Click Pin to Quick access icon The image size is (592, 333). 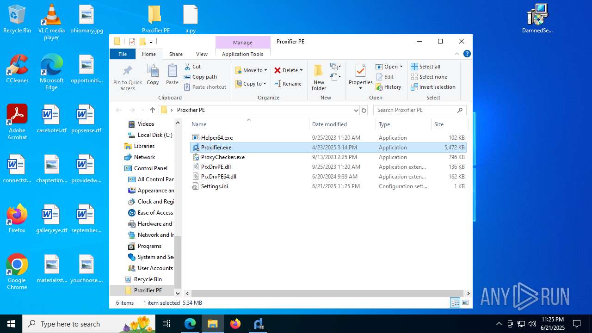(128, 77)
